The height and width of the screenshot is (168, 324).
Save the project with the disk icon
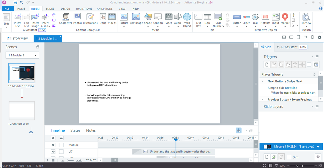(15, 3)
